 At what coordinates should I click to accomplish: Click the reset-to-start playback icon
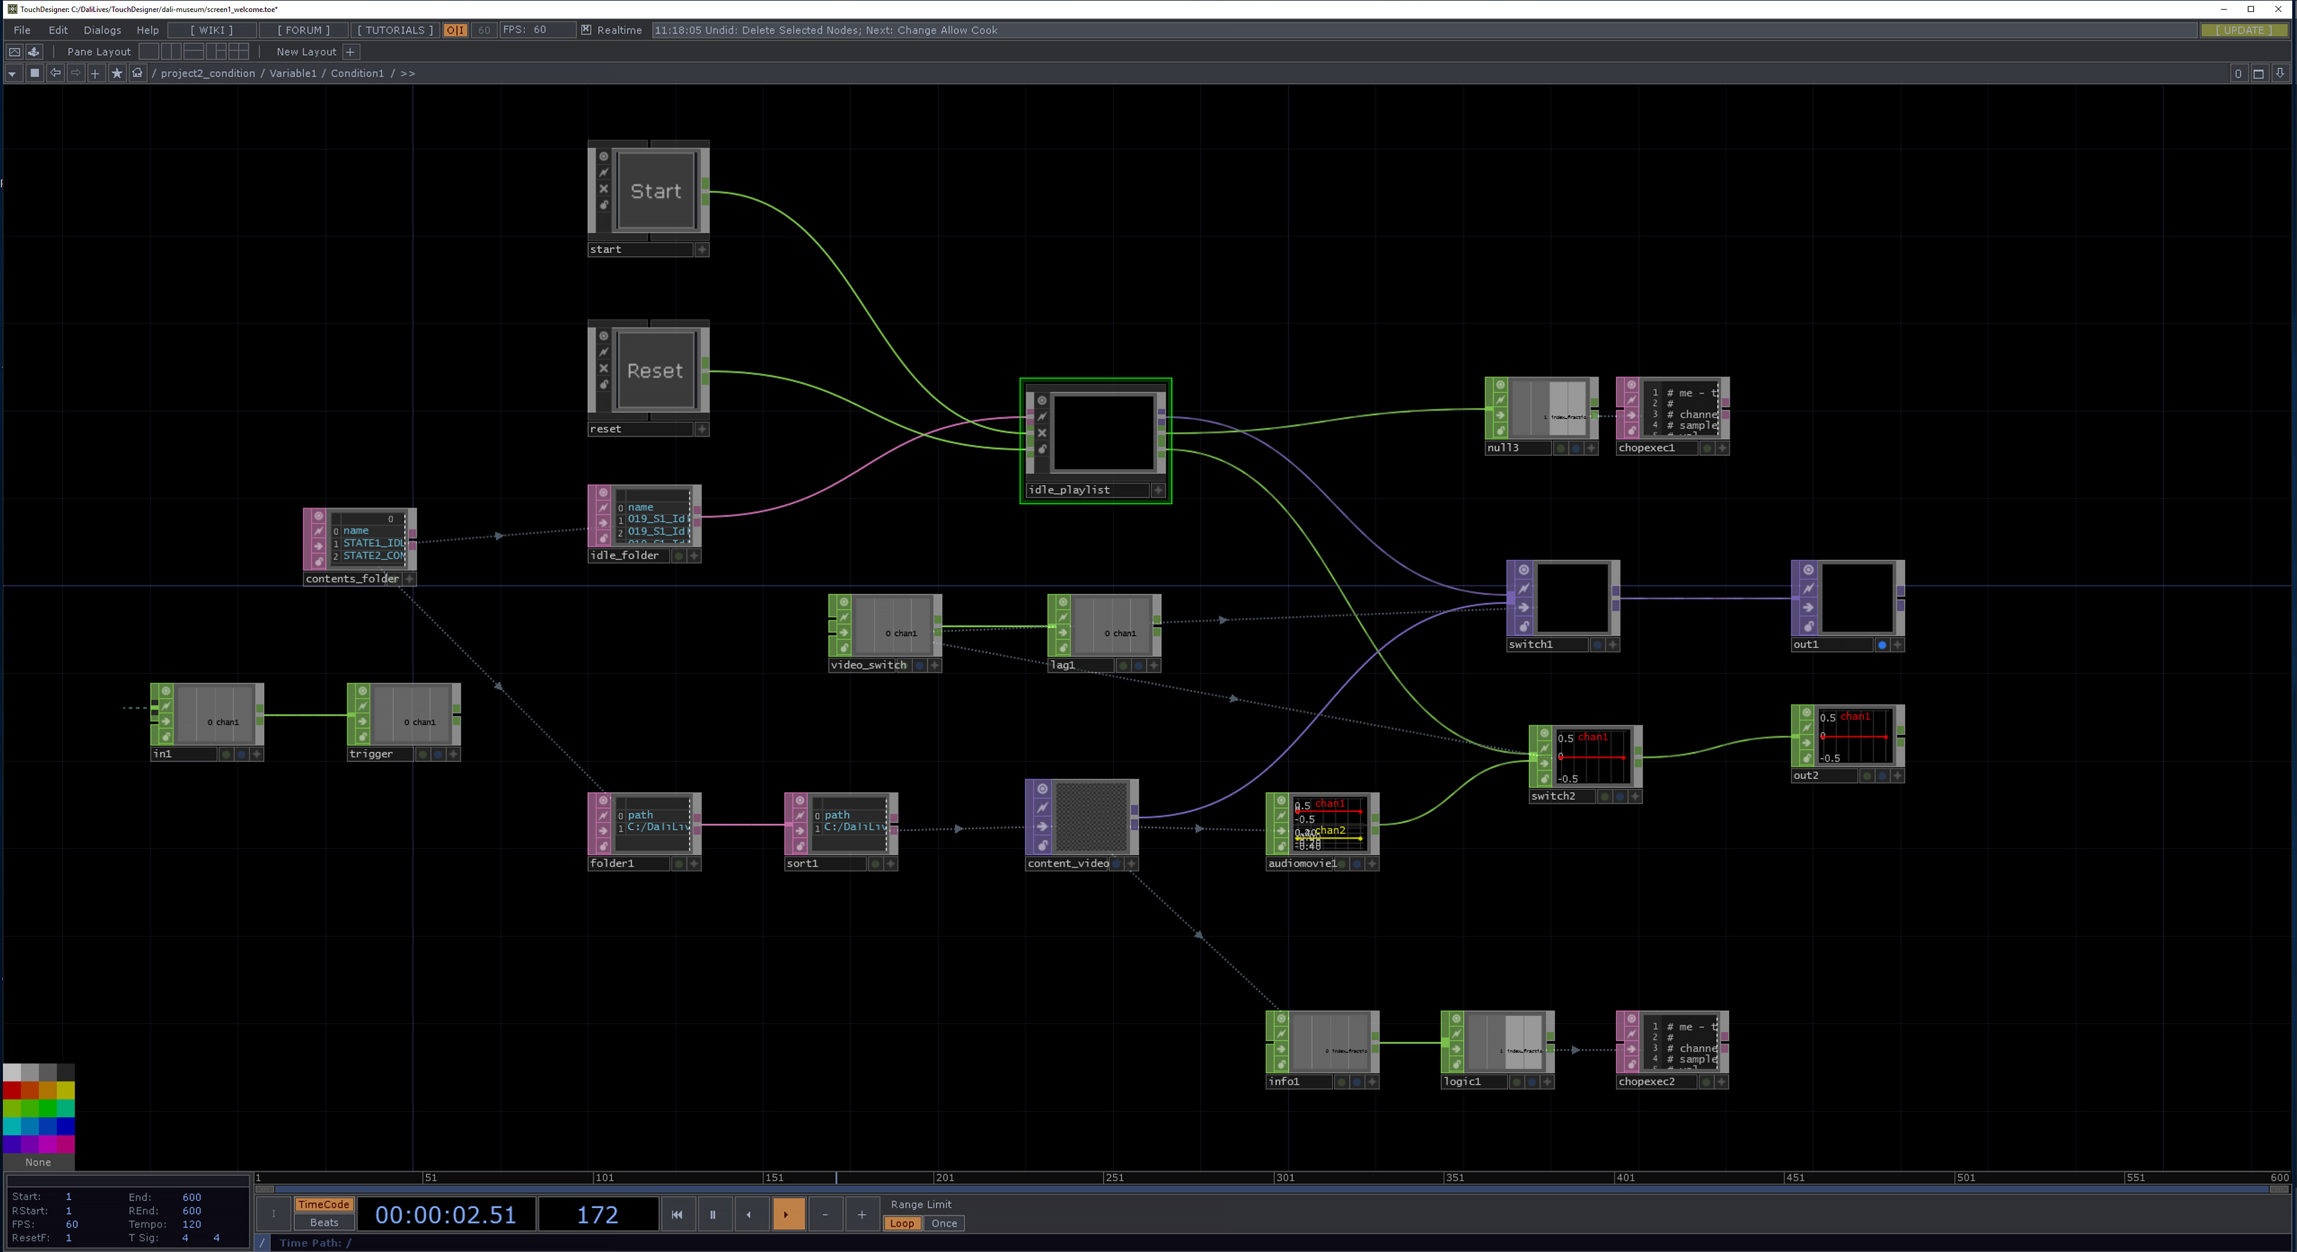677,1214
